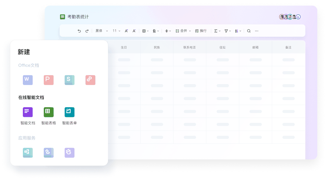Viewport: 327px width, 179px height.
Task: Create a new red P presentation
Action: (49, 80)
